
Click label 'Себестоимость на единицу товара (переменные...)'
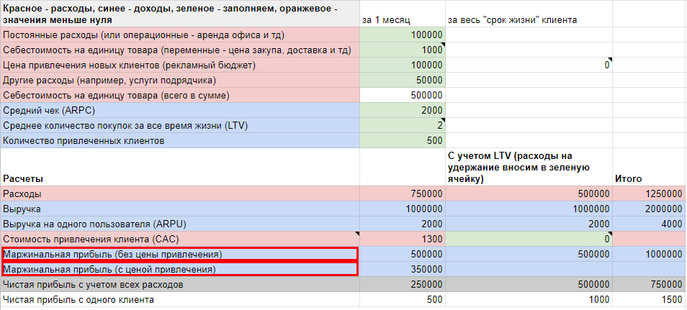point(180,50)
